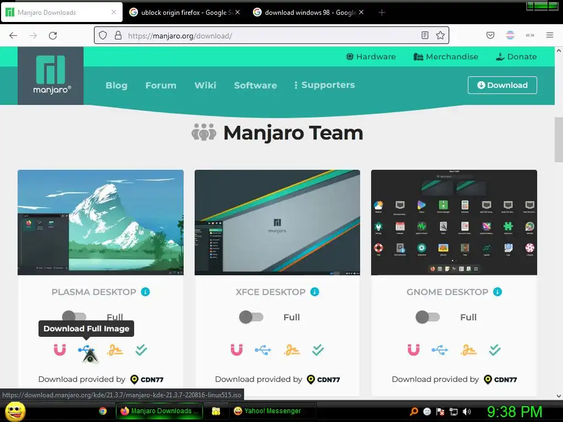The width and height of the screenshot is (563, 422).
Task: Reload the page with the refresh icon
Action: pos(53,36)
